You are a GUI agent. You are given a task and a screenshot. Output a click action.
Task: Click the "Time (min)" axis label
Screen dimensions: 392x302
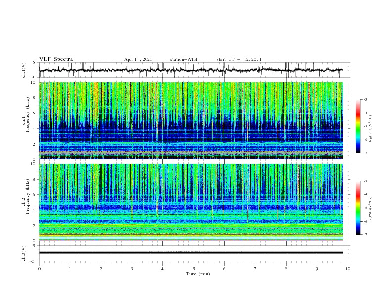[198, 274]
